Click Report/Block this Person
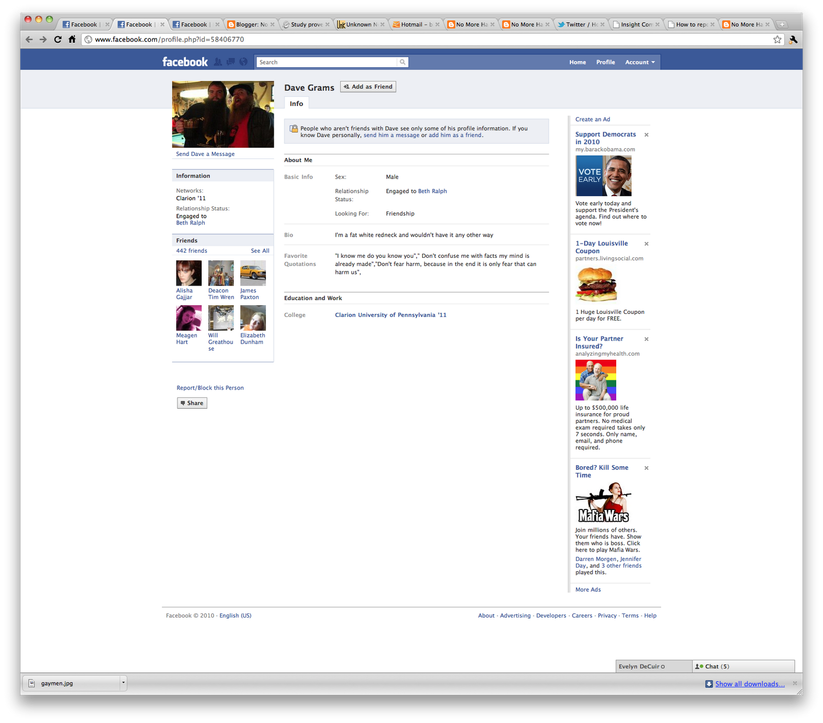This screenshot has width=823, height=723. (210, 388)
